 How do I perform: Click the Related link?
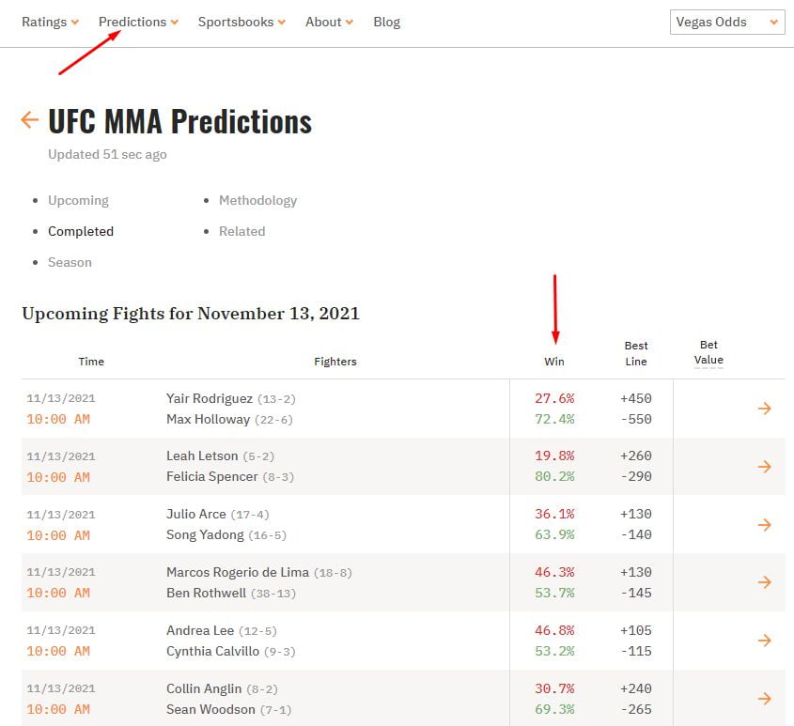pos(241,231)
